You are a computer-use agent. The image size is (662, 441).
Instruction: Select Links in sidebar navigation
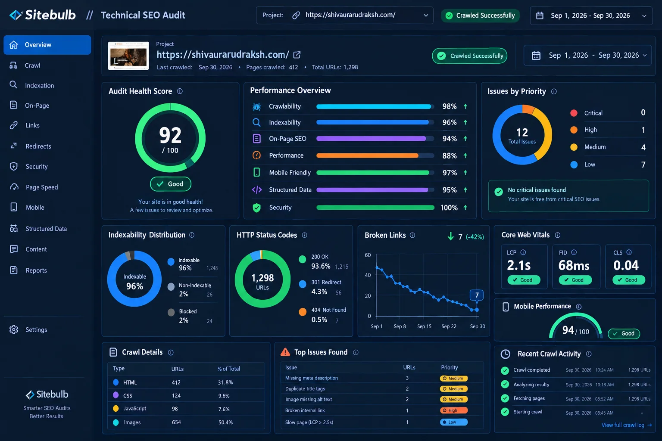click(x=47, y=125)
